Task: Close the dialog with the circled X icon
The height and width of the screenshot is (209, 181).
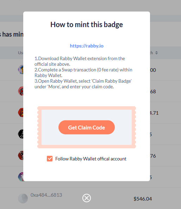Action: click(87, 198)
